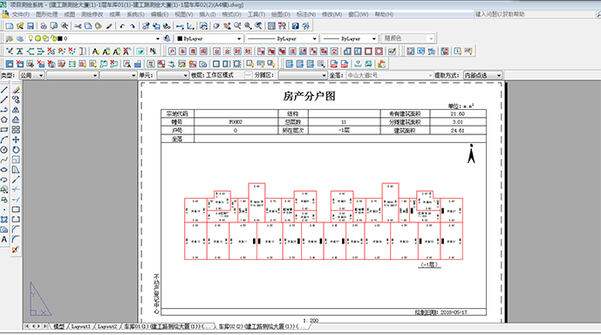Open the 测绘修改 menu
The width and height of the screenshot is (601, 335).
tap(92, 15)
